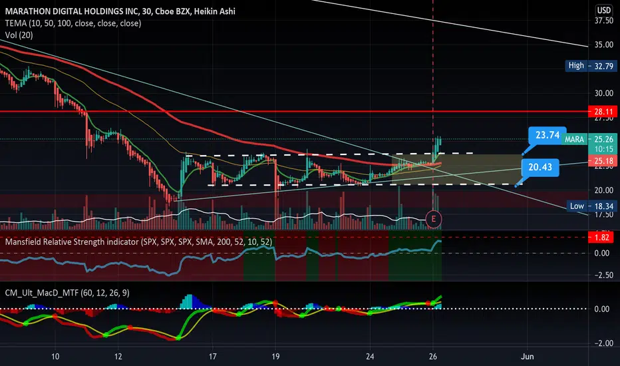Image resolution: width=620 pixels, height=366 pixels.
Task: Click the red 28.11 price level label
Action: pyautogui.click(x=604, y=112)
